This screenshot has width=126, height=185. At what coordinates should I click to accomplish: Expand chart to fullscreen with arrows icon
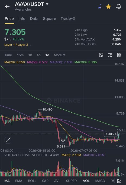point(8,140)
